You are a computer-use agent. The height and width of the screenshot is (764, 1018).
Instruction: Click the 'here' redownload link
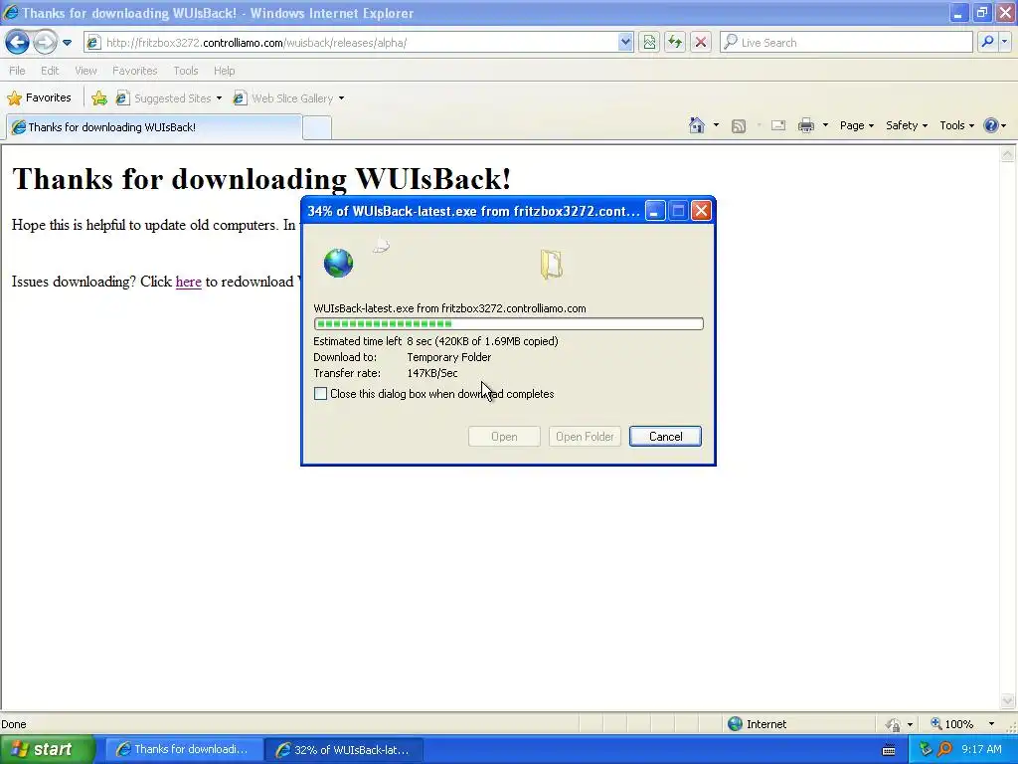point(188,282)
